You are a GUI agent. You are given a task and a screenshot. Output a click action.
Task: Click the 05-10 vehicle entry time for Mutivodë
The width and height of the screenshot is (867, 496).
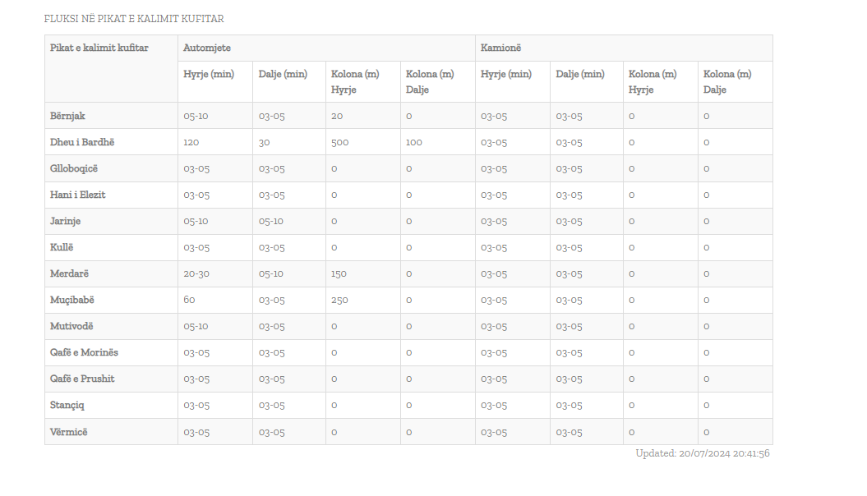point(196,326)
